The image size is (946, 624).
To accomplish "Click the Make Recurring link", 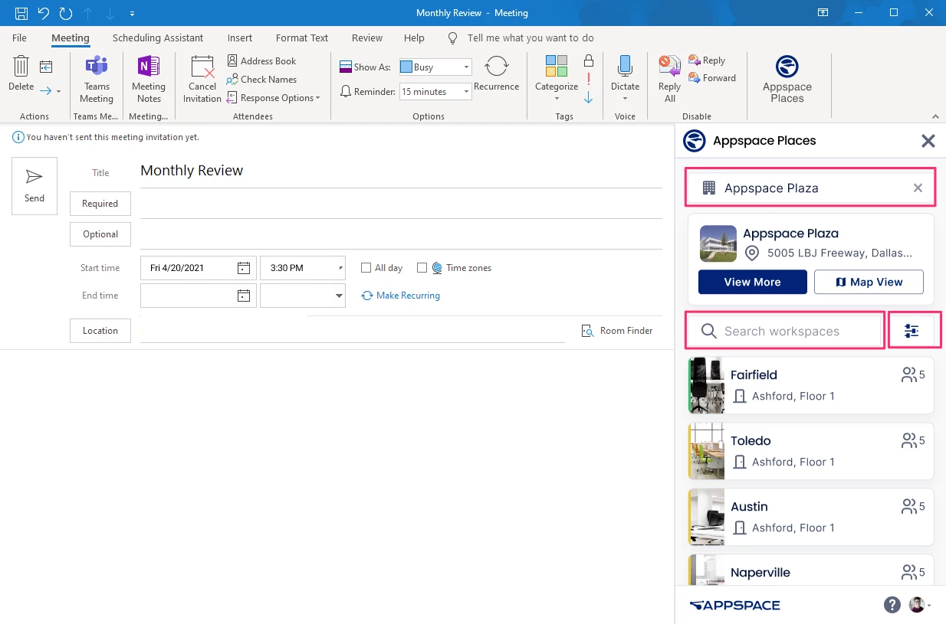I will point(401,296).
